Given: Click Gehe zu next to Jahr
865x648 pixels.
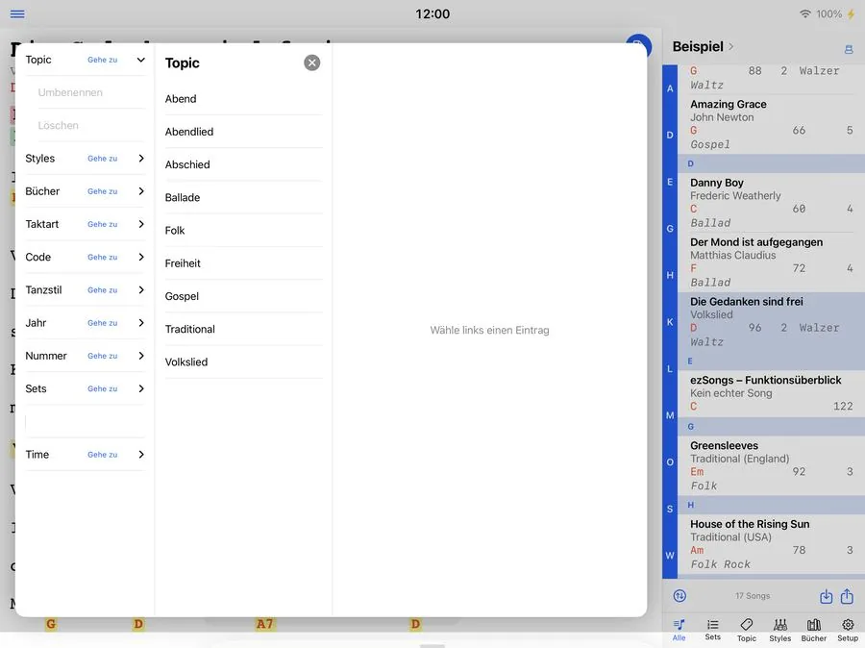Looking at the screenshot, I should tap(102, 323).
